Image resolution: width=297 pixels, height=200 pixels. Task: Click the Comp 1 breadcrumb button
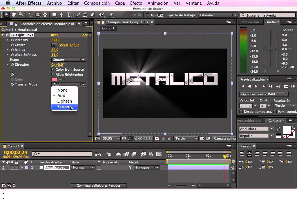tap(108, 28)
